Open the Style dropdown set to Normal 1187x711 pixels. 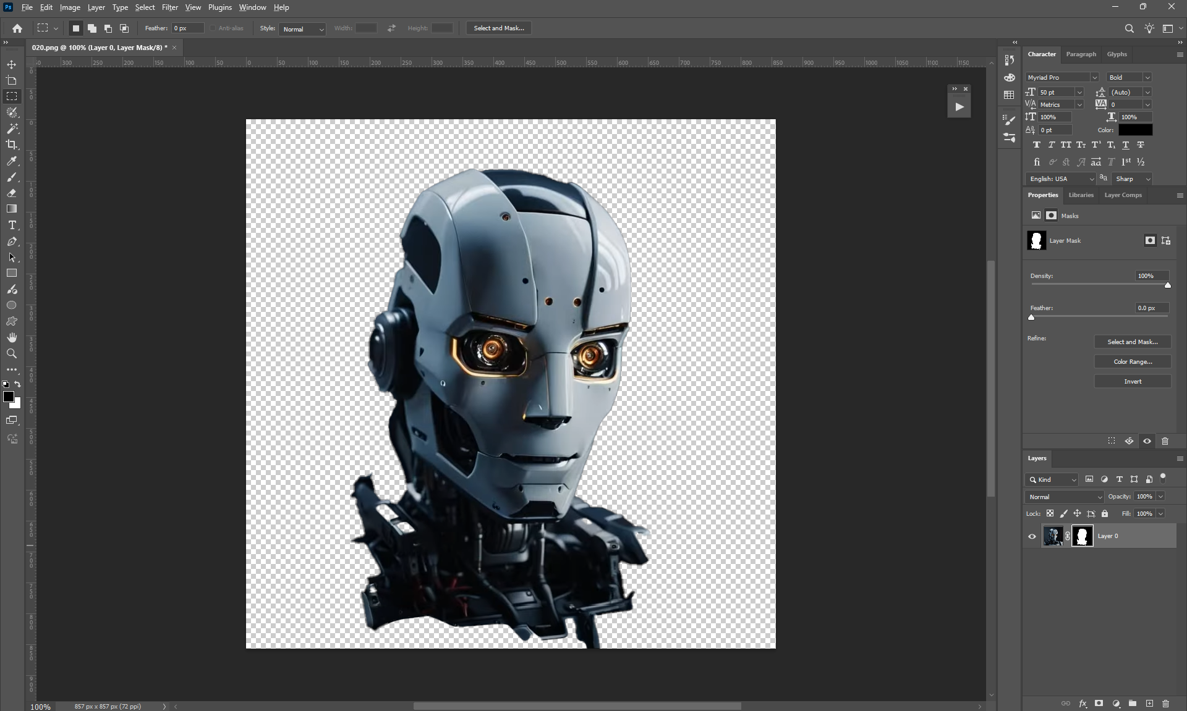coord(303,29)
